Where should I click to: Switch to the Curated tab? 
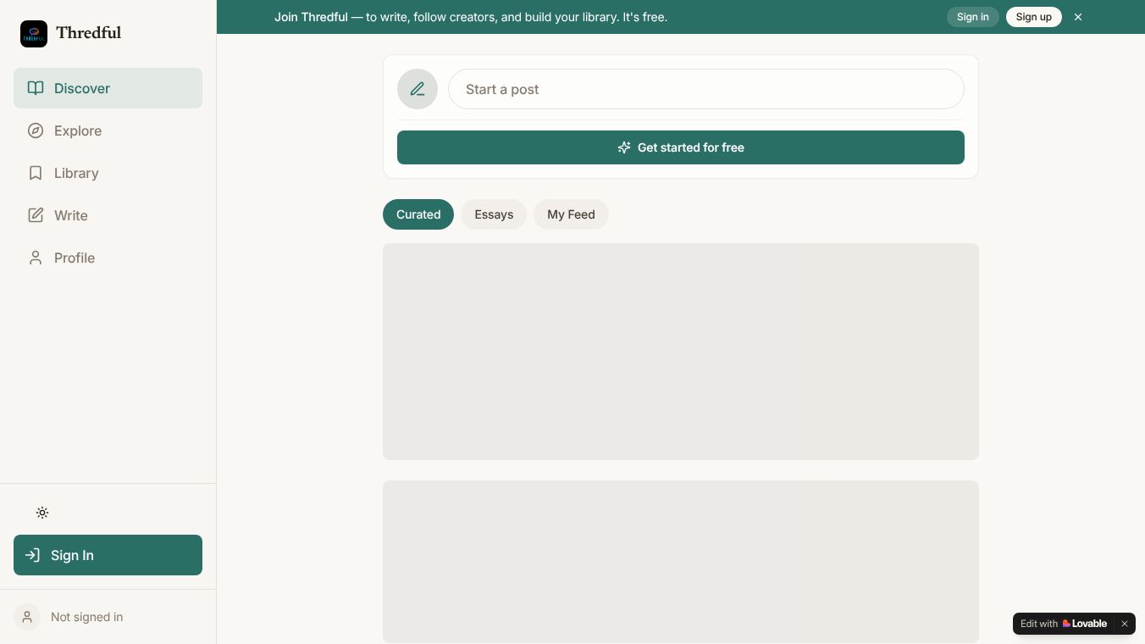click(418, 214)
